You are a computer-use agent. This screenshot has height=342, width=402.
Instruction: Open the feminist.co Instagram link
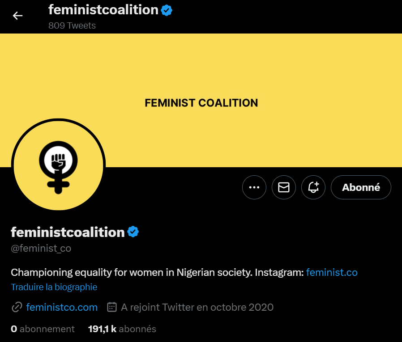tap(332, 272)
